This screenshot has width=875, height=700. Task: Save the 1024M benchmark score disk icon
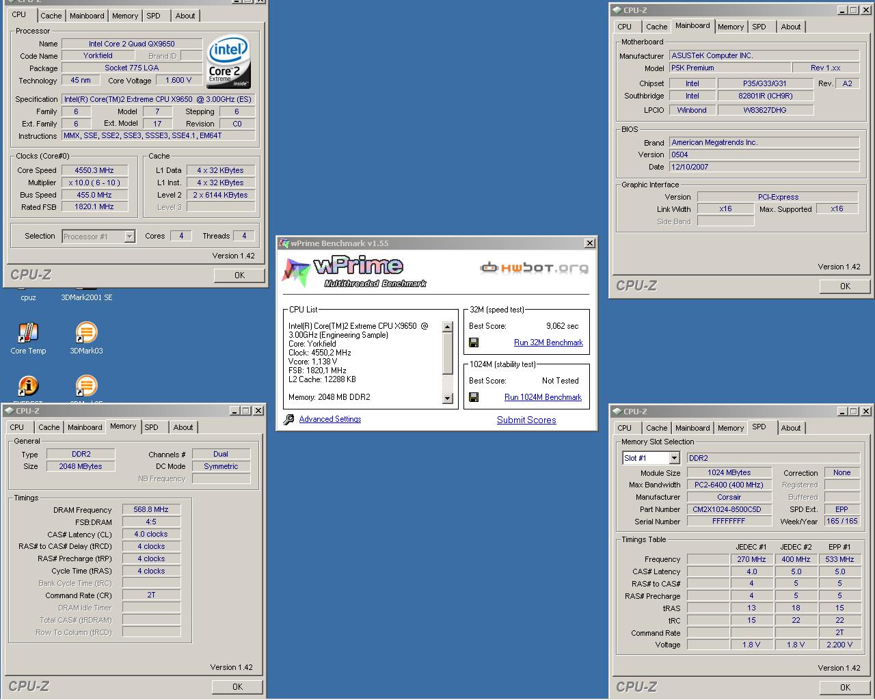[474, 397]
